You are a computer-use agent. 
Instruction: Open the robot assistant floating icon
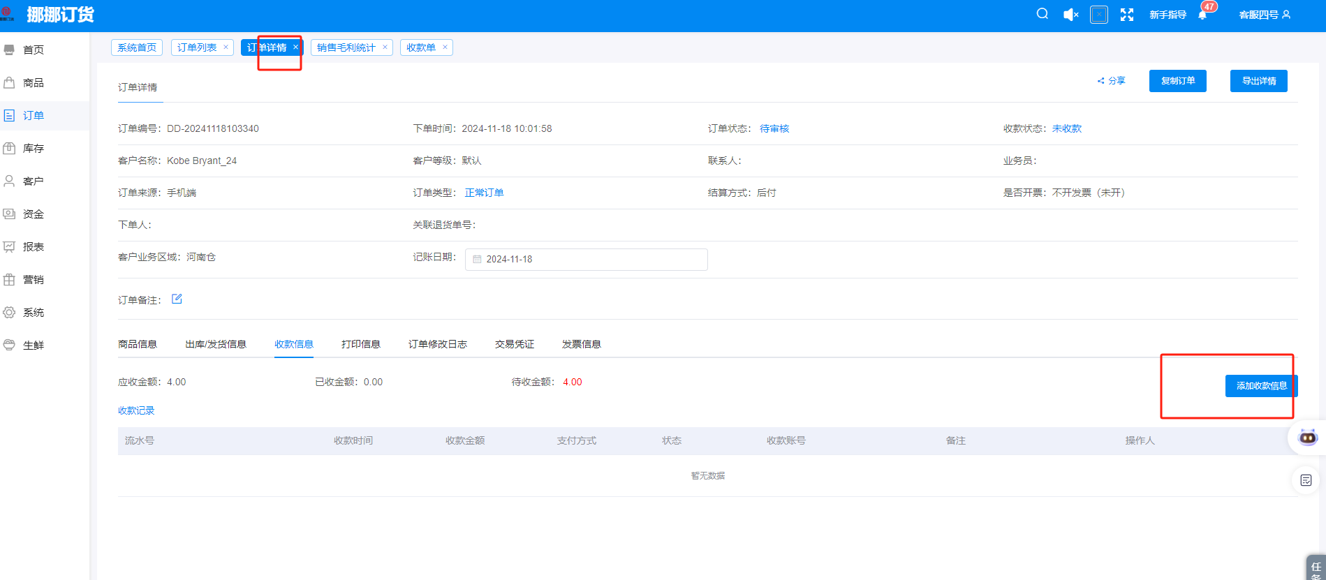1307,438
